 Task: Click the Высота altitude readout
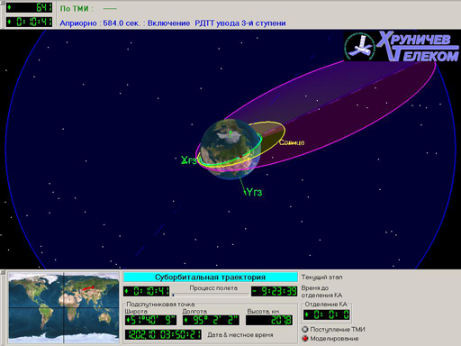click(x=269, y=320)
